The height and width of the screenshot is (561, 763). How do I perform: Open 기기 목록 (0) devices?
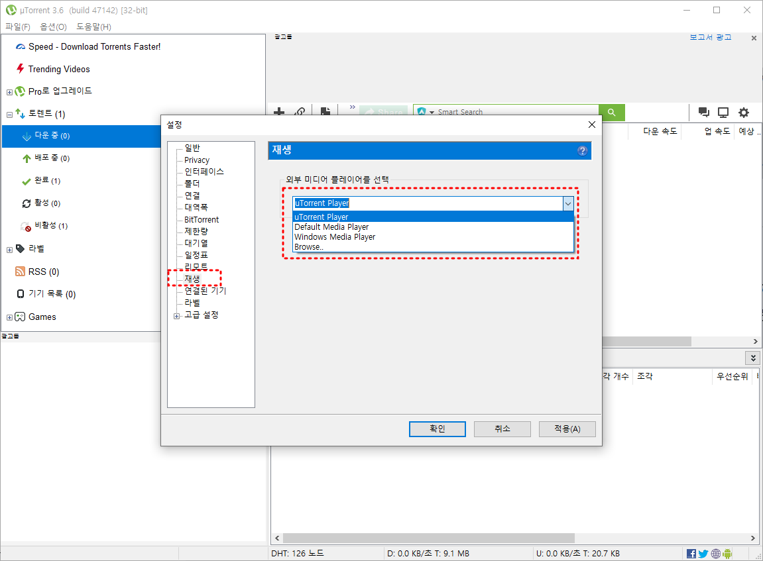pos(52,293)
